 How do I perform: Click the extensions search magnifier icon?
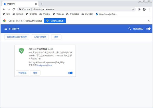[130, 29]
